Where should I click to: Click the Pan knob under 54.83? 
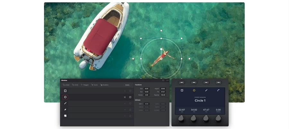pos(194,119)
